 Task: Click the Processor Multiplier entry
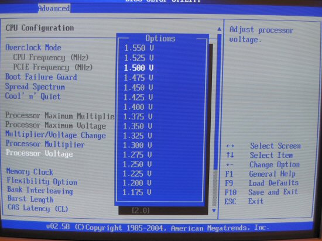point(45,144)
